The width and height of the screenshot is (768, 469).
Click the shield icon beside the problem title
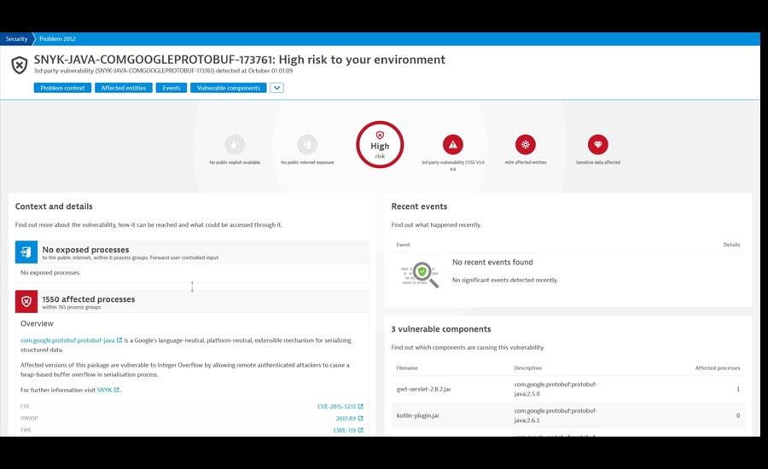pos(19,65)
